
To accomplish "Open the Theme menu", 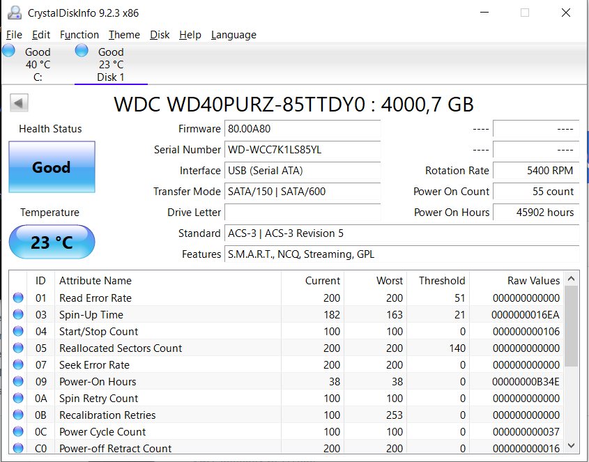I will coord(124,35).
